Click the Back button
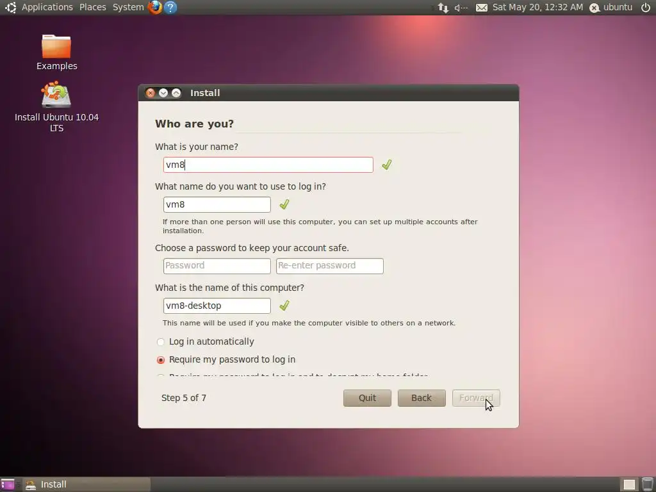 (422, 398)
